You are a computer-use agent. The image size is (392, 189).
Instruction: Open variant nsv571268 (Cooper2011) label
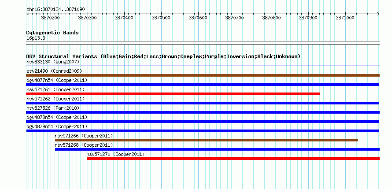(84, 145)
